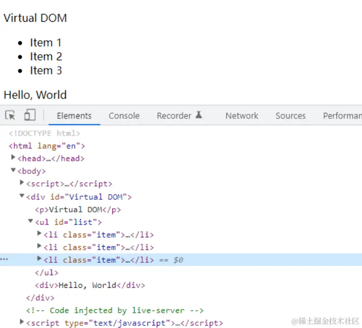Collapse the ul id list node
362x328 pixels.
(30, 221)
